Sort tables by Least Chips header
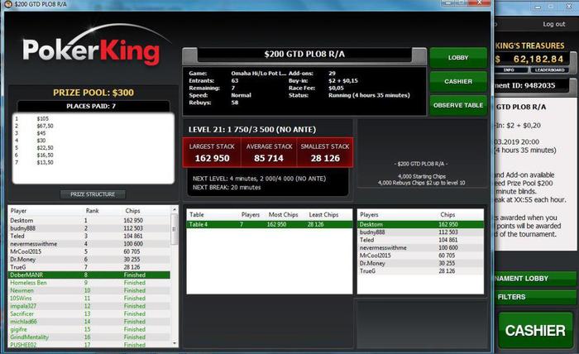Screen dimensions: 579x354 click(x=323, y=214)
